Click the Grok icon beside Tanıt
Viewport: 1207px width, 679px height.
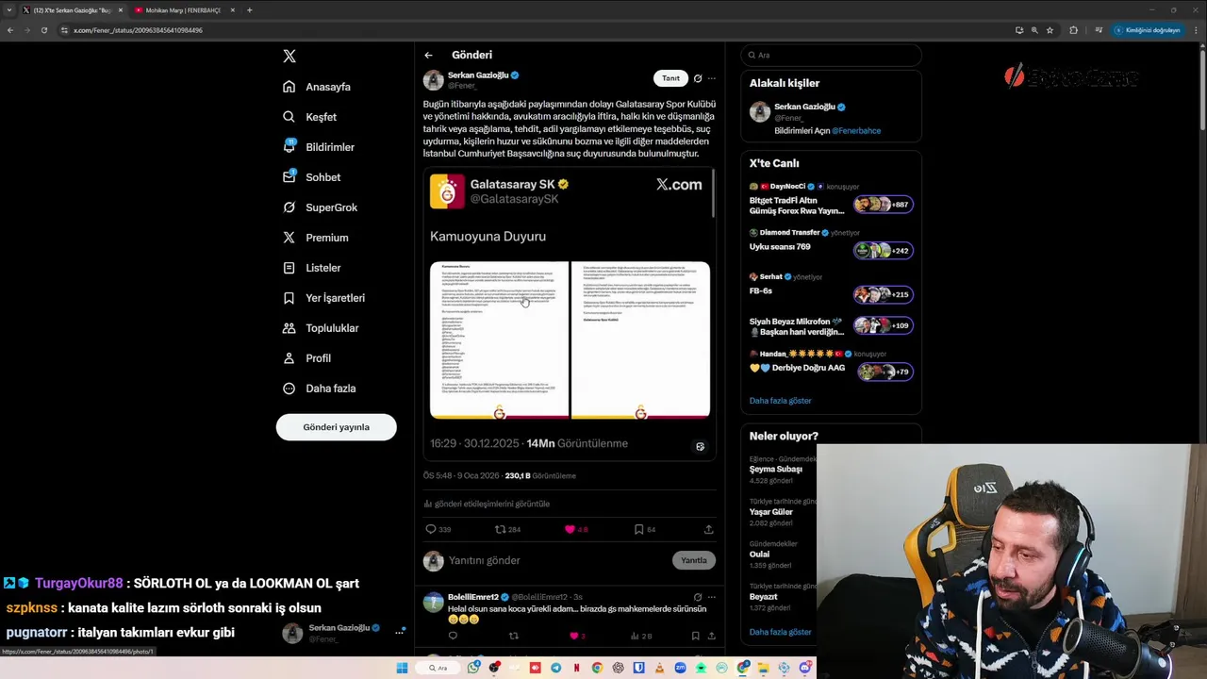point(698,78)
